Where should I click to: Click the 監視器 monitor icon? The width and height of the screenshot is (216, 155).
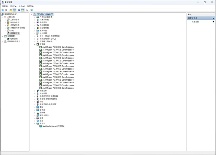[x=37, y=110]
